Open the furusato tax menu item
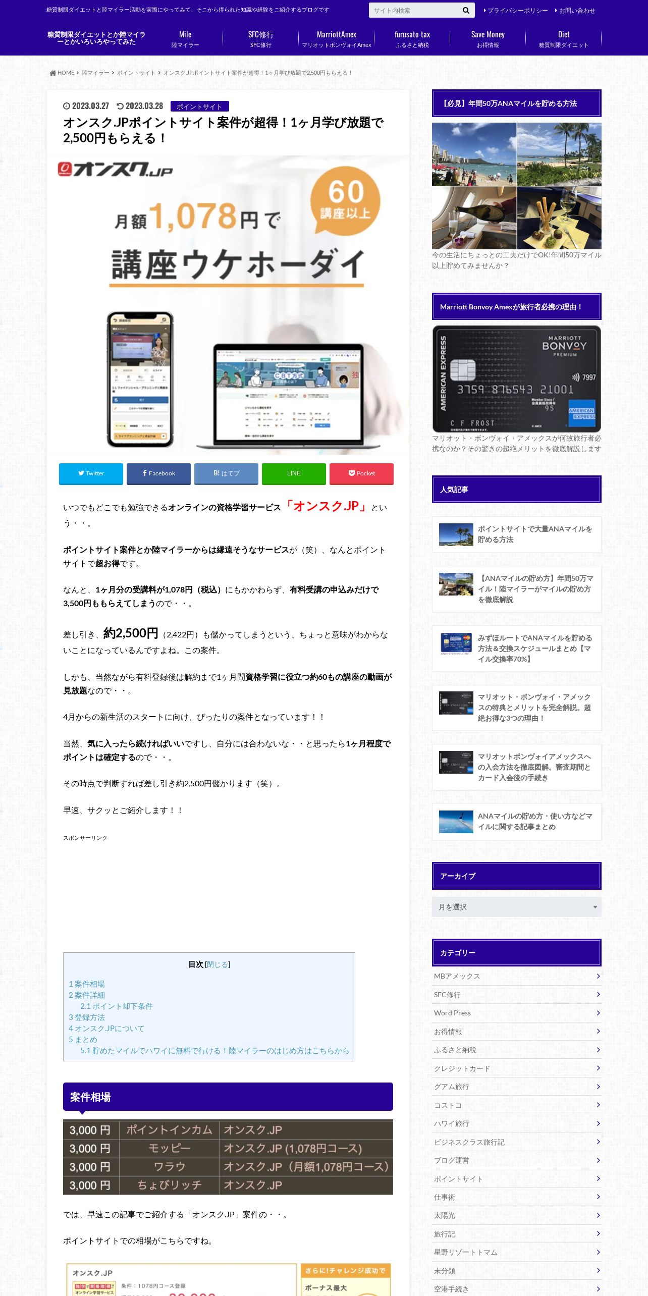This screenshot has width=648, height=1296. pos(412,39)
